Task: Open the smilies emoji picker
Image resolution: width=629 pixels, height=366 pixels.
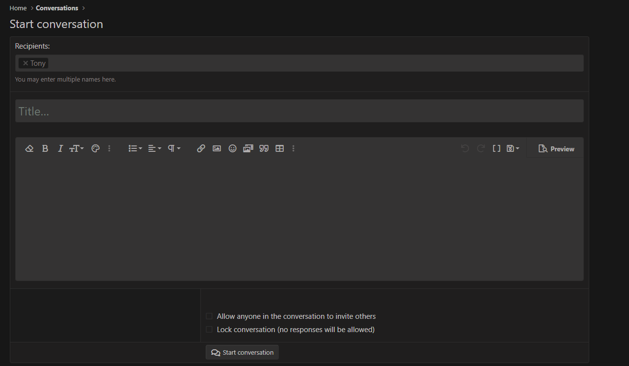Action: (233, 148)
